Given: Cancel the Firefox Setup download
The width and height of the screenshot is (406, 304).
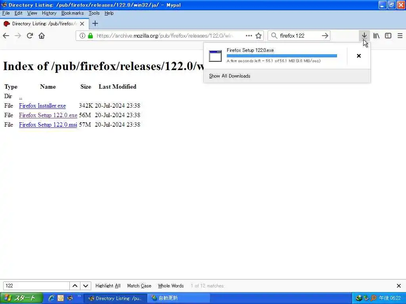Looking at the screenshot, I should (358, 56).
